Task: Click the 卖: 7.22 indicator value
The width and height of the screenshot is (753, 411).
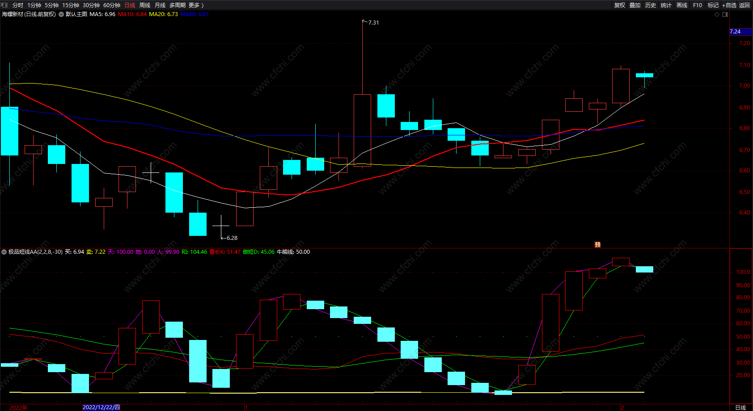Action: tap(96, 252)
